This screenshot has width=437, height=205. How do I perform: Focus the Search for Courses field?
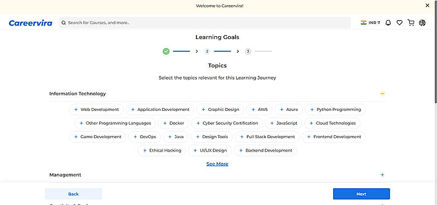pyautogui.click(x=205, y=22)
